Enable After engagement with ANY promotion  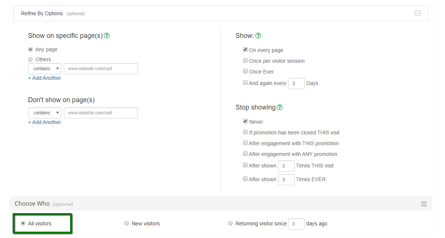coord(245,154)
